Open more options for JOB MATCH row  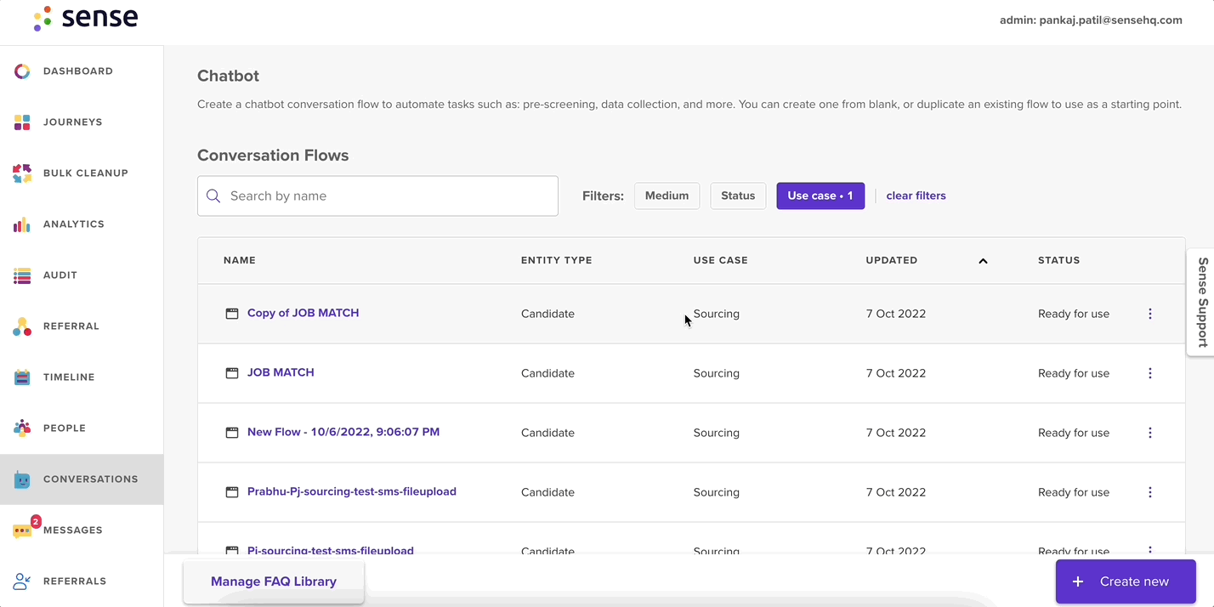click(1150, 373)
